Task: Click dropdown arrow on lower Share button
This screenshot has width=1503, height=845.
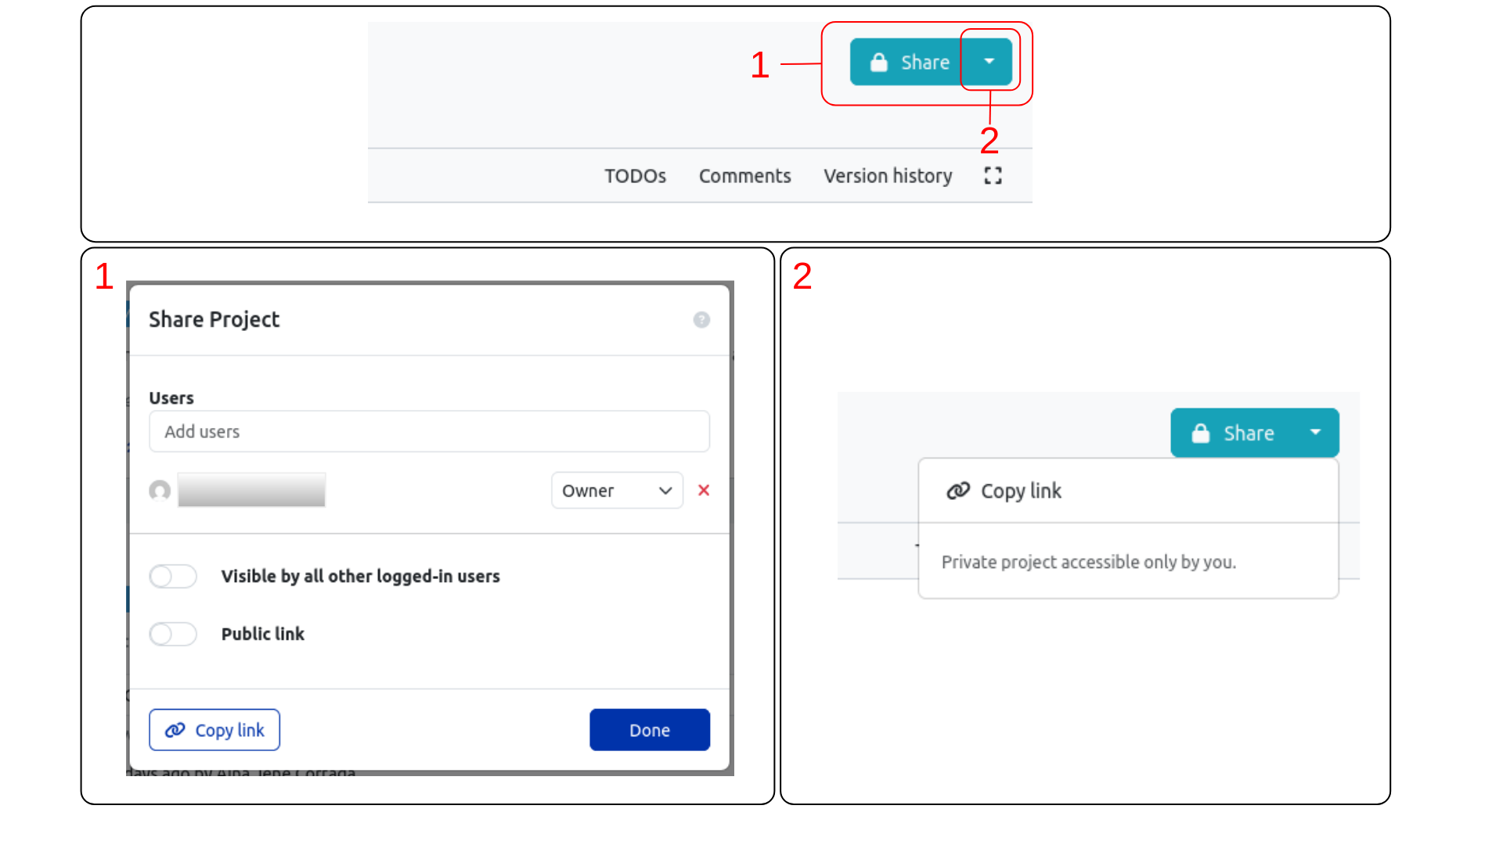Action: 1315,433
